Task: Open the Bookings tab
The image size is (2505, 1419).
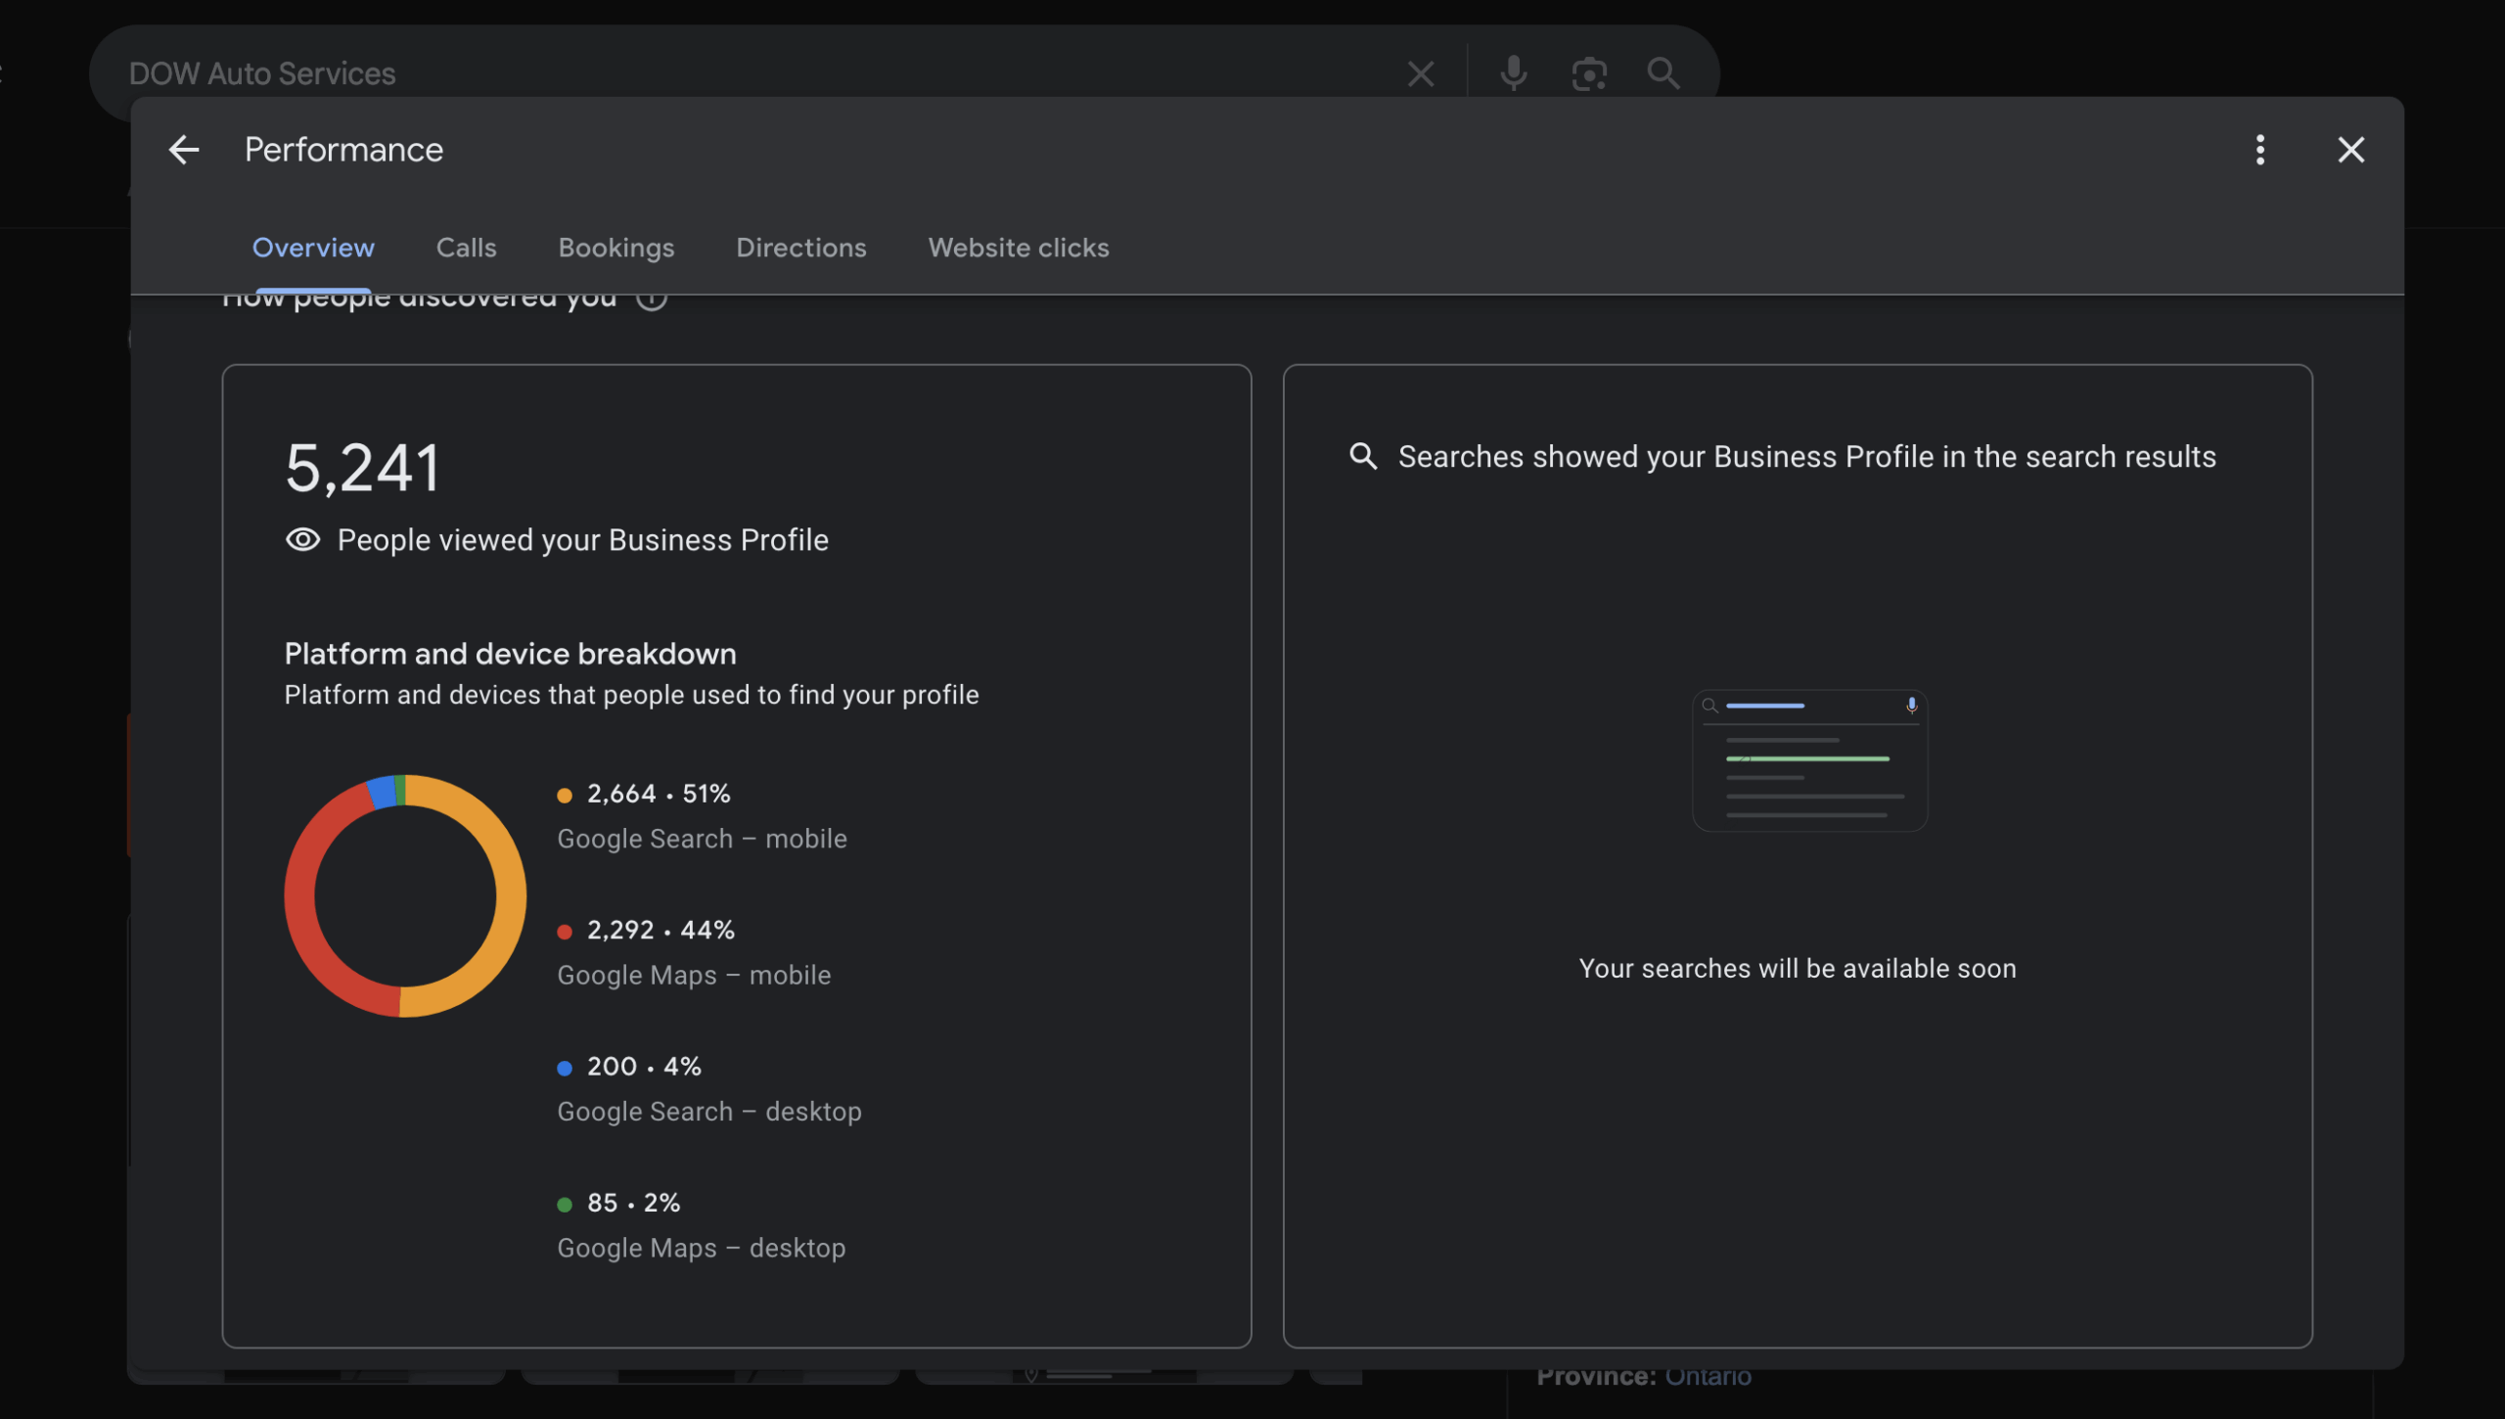Action: tap(615, 248)
